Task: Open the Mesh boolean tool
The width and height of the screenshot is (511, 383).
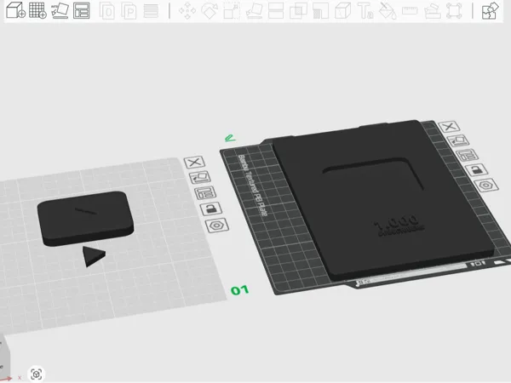Action: coord(298,11)
